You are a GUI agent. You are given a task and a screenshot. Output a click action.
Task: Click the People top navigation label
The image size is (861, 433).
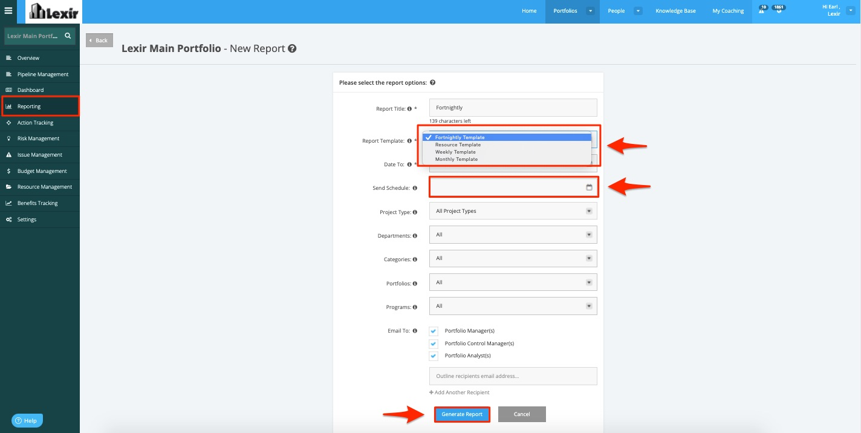(x=616, y=11)
